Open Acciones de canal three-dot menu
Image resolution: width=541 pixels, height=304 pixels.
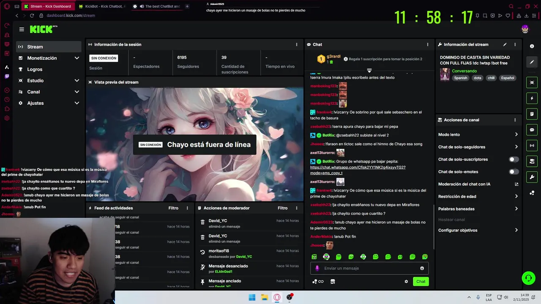point(515,120)
